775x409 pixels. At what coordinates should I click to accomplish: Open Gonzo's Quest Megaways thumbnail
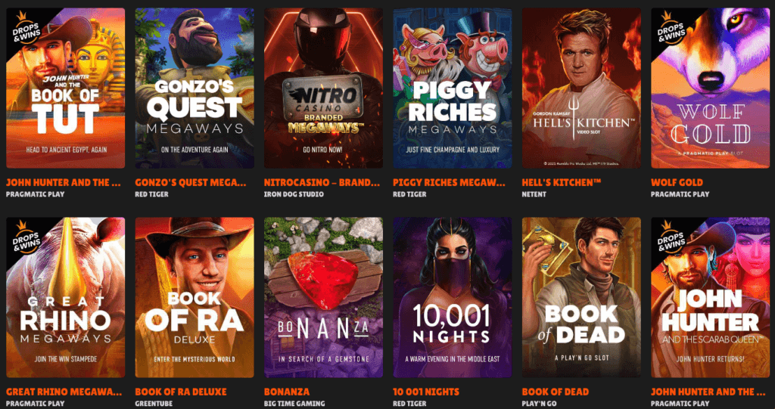coord(195,88)
